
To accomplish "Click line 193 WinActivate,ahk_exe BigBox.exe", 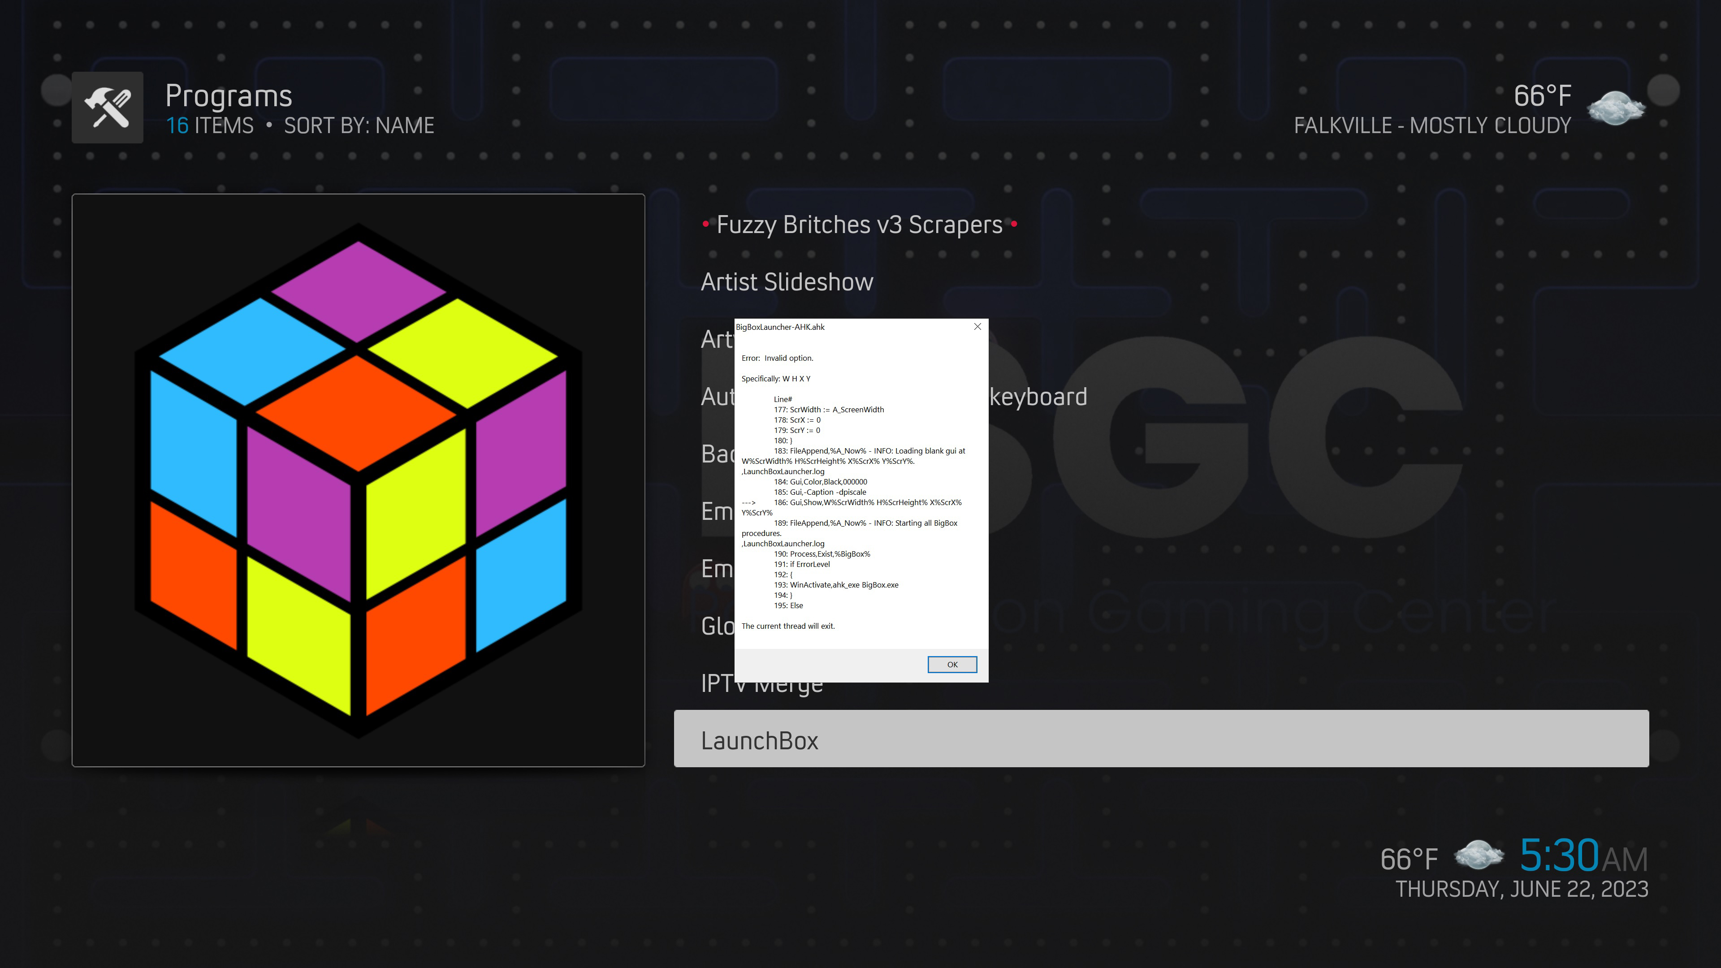I will point(836,584).
